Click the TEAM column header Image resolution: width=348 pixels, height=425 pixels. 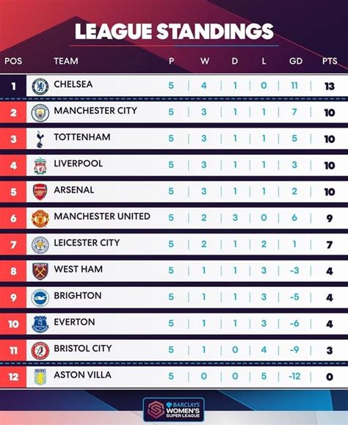click(66, 61)
